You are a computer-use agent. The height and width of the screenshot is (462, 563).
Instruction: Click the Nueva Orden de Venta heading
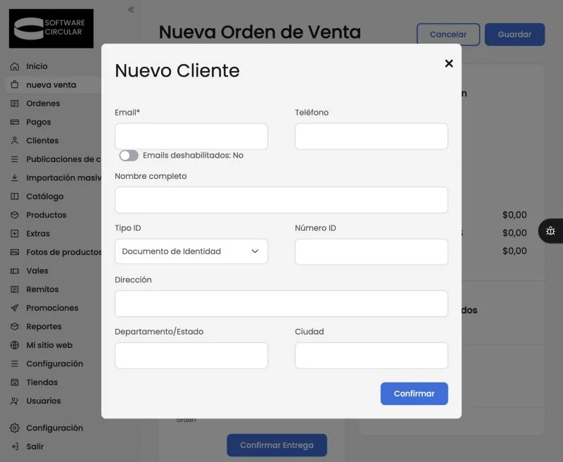(x=260, y=32)
